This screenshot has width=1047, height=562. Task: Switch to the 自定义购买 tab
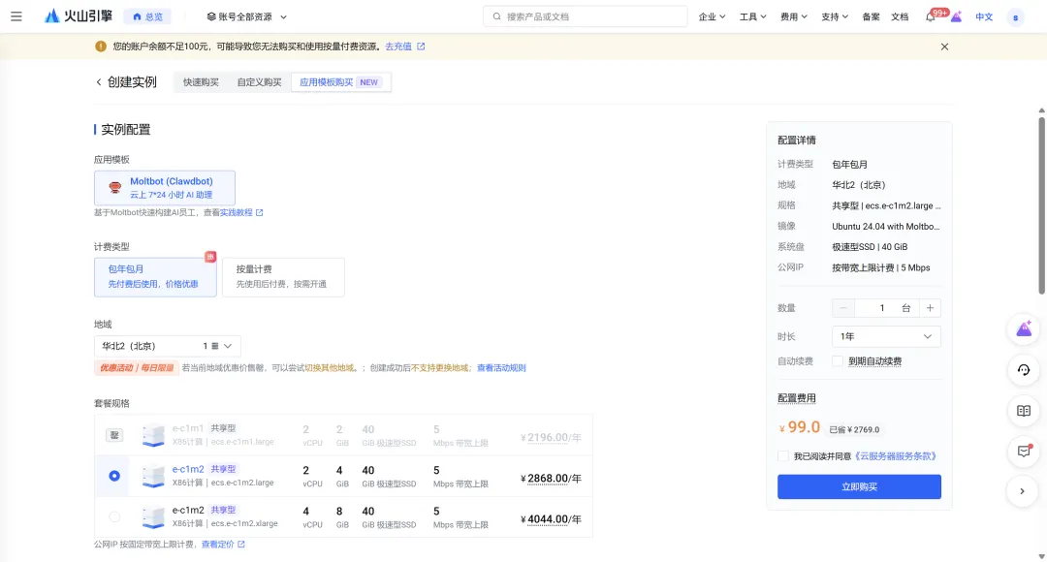(x=259, y=82)
